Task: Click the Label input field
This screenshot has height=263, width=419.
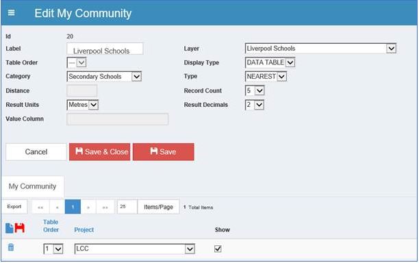Action: tap(105, 49)
